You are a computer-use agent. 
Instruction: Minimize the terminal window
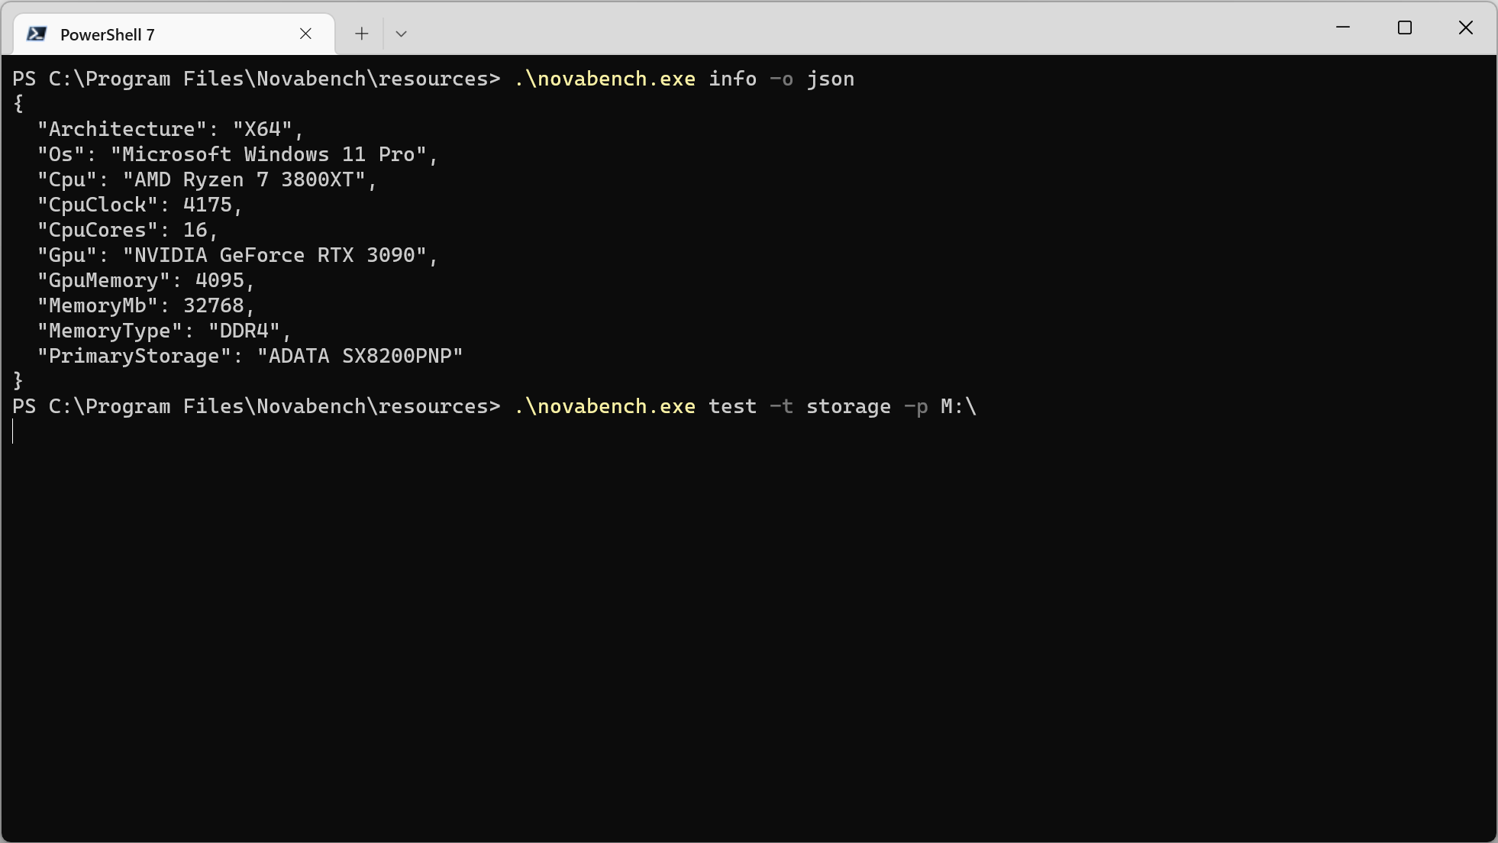coord(1343,28)
